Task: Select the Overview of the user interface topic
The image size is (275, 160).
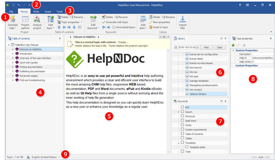Action: coord(35,58)
